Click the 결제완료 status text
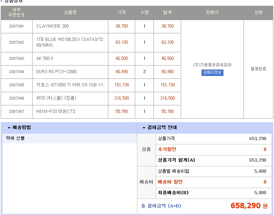The image size is (274, 215). coord(258,69)
